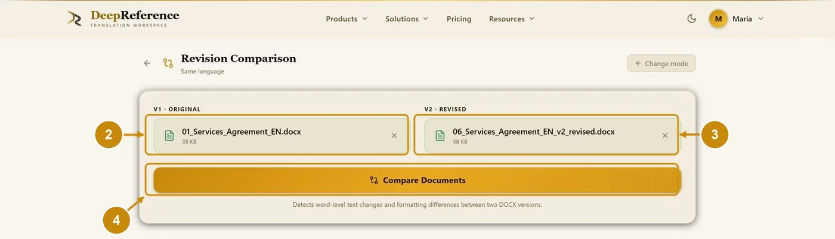Click the Change mode button
Image resolution: width=835 pixels, height=239 pixels.
(x=661, y=63)
